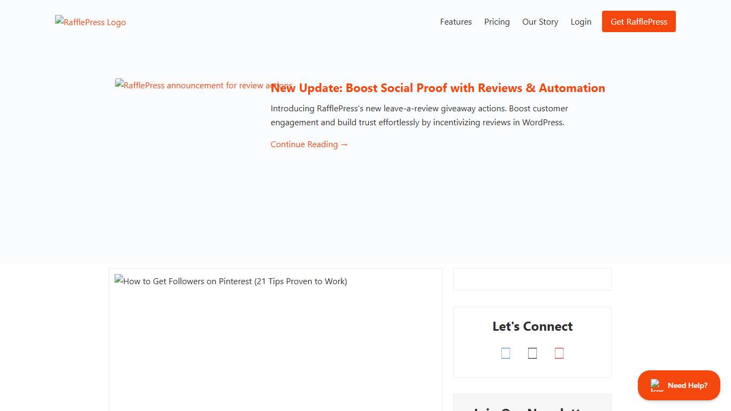Click the Login navigation link
The height and width of the screenshot is (411, 731).
[581, 21]
